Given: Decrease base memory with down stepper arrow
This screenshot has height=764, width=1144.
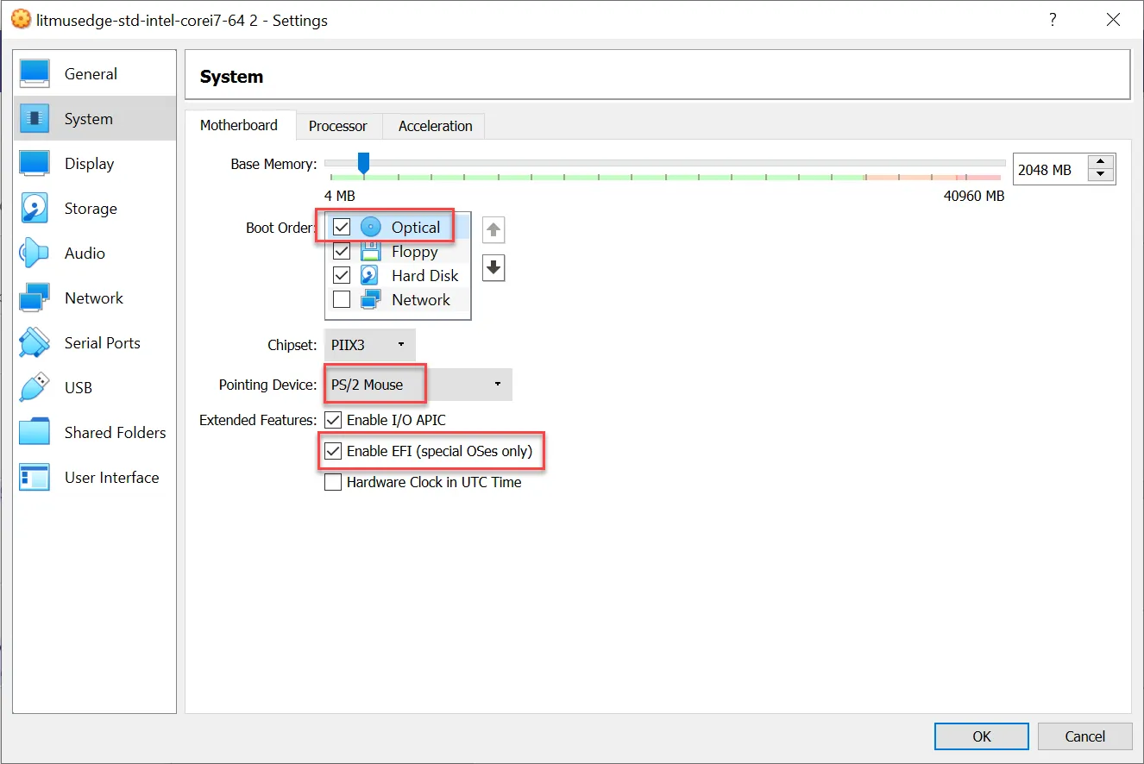Looking at the screenshot, I should coord(1101,176).
